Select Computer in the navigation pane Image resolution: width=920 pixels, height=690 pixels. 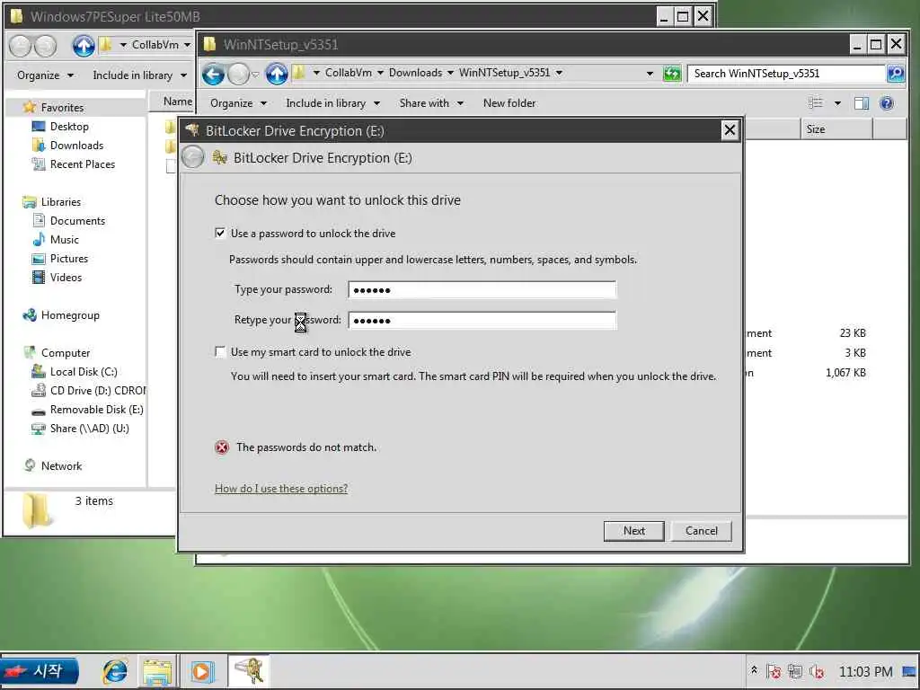pos(65,352)
